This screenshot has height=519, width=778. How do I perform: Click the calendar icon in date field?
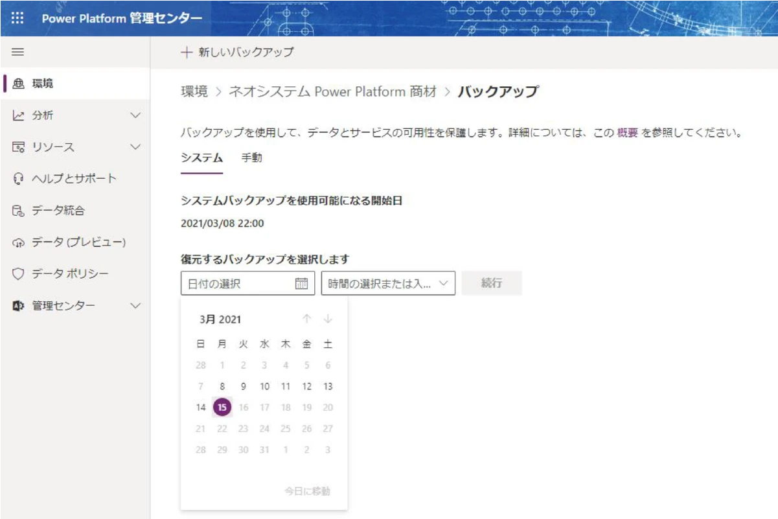[x=301, y=283]
